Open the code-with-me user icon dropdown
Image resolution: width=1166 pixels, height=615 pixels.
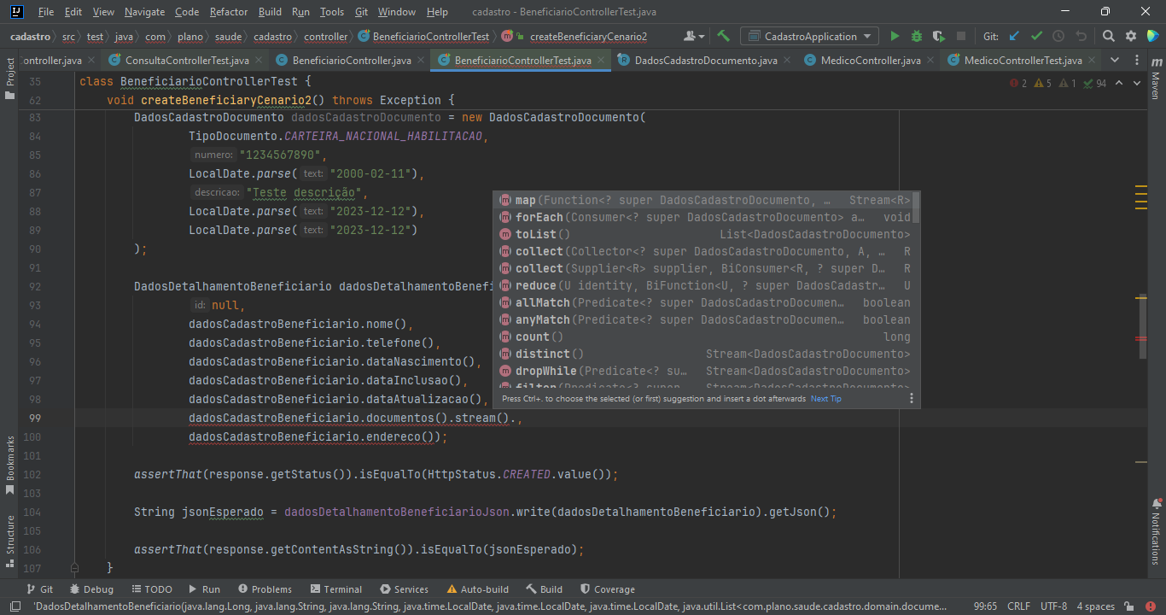(x=694, y=37)
